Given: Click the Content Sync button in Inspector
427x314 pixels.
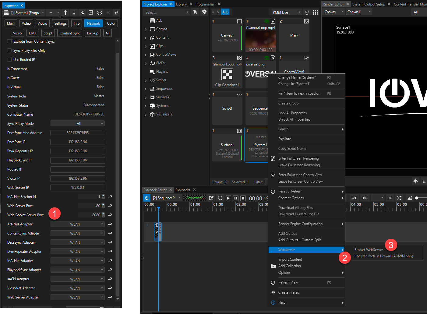Looking at the screenshot, I should point(70,33).
